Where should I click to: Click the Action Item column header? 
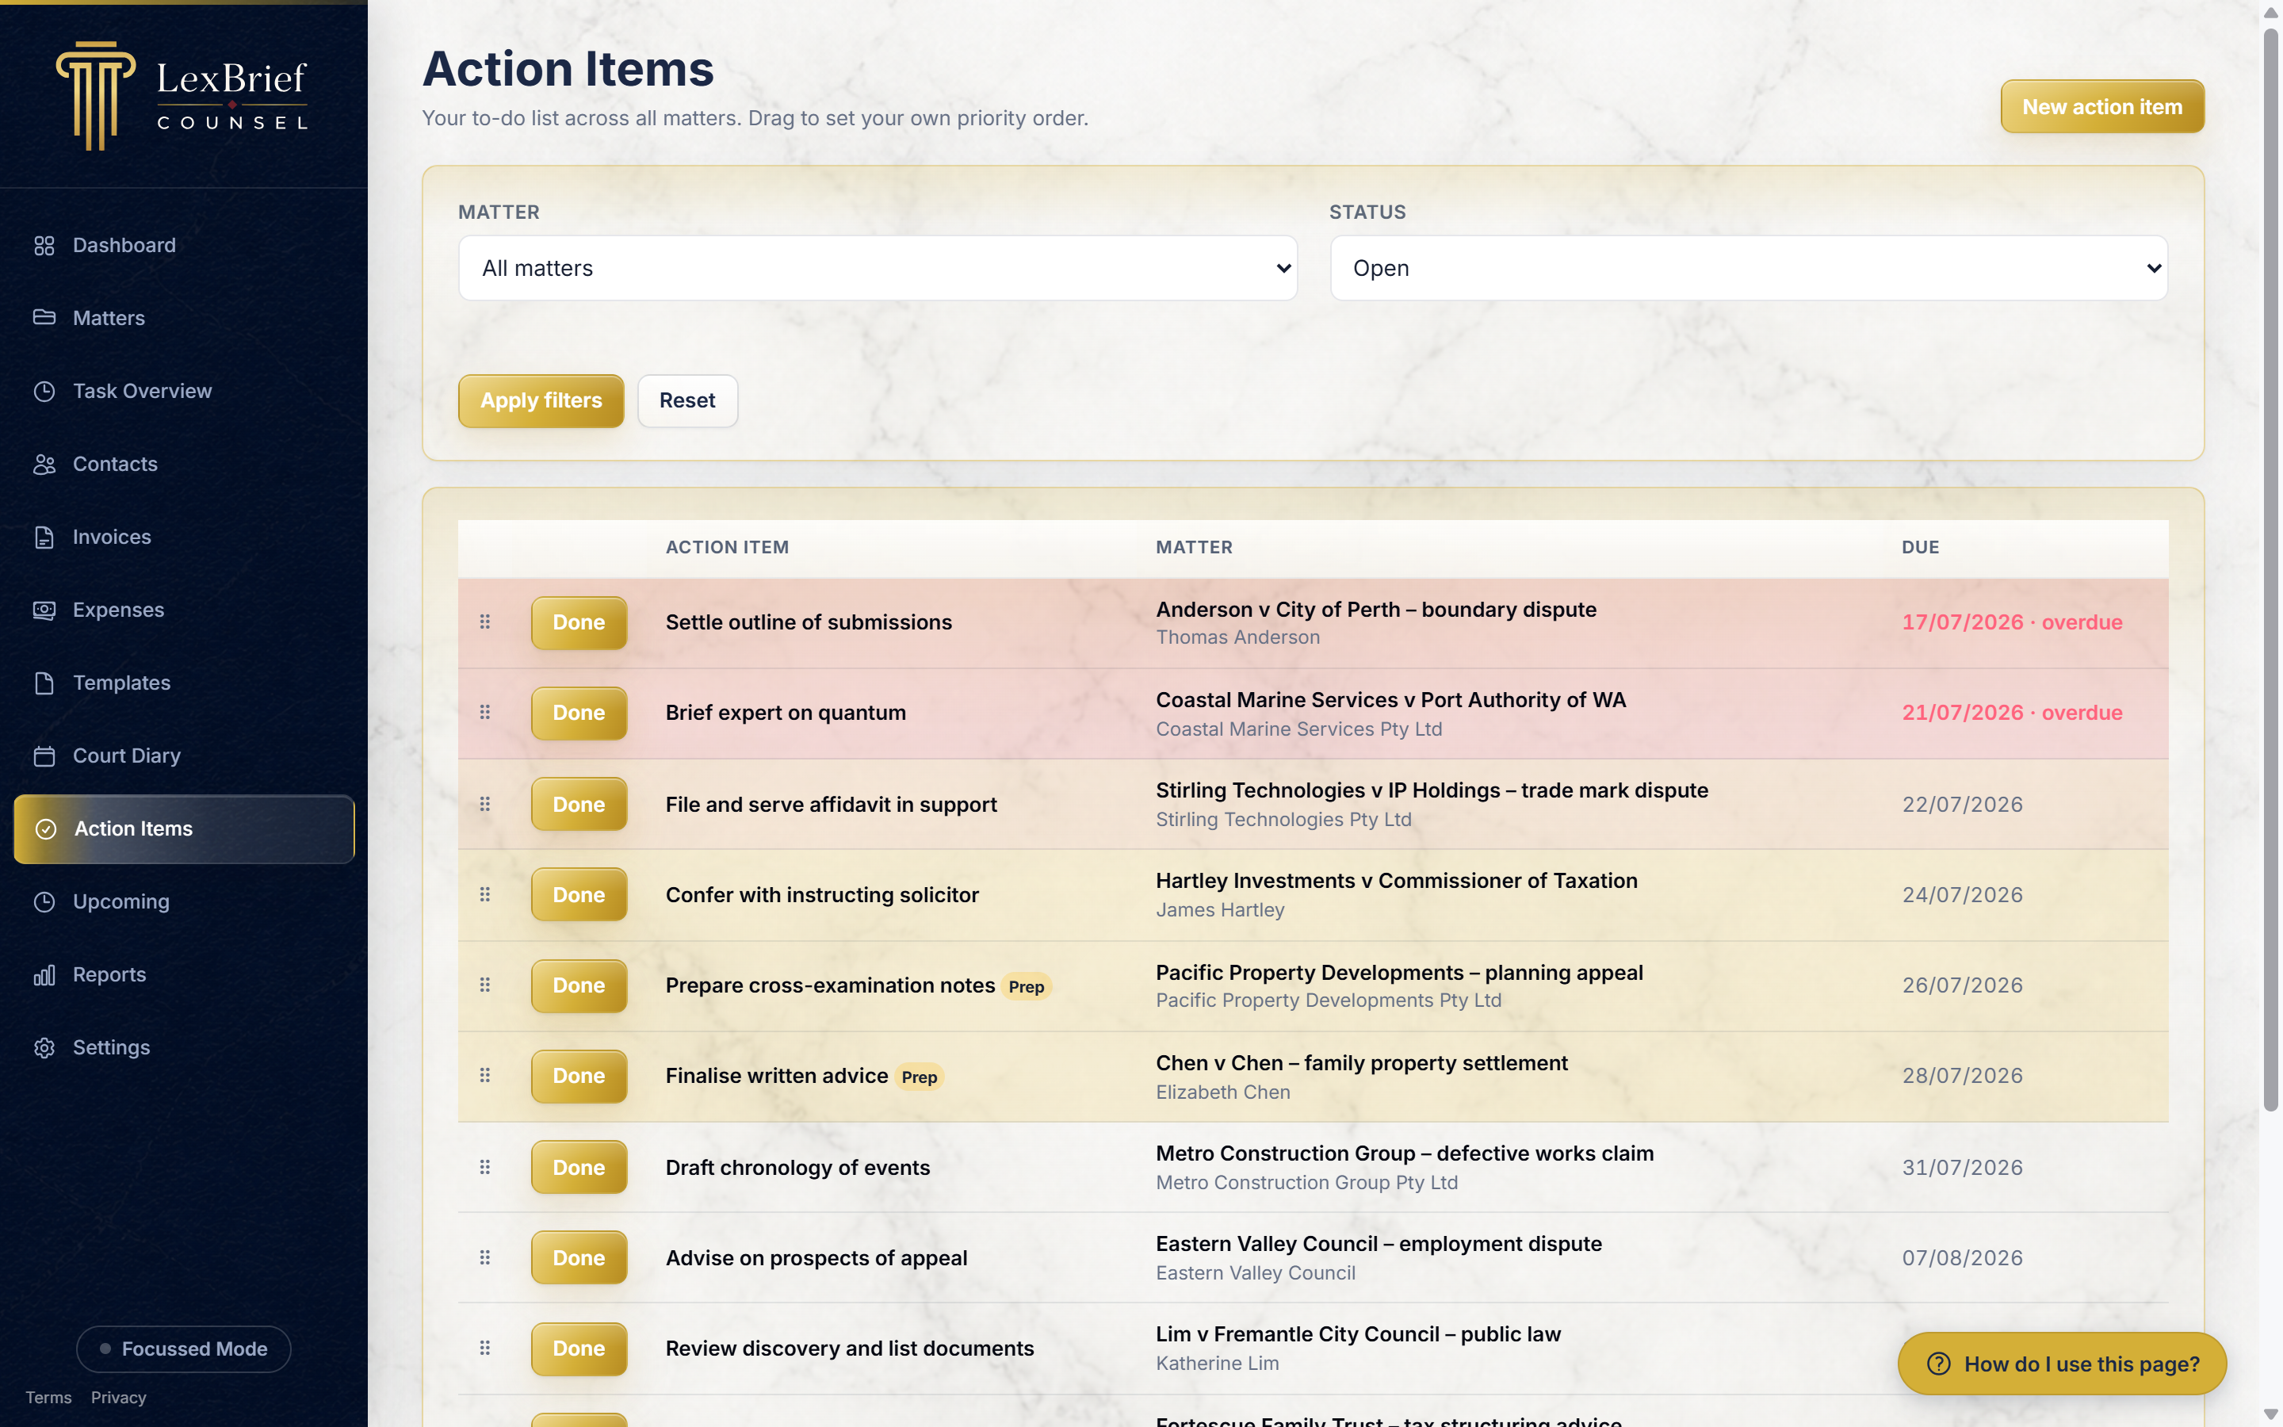pos(728,547)
